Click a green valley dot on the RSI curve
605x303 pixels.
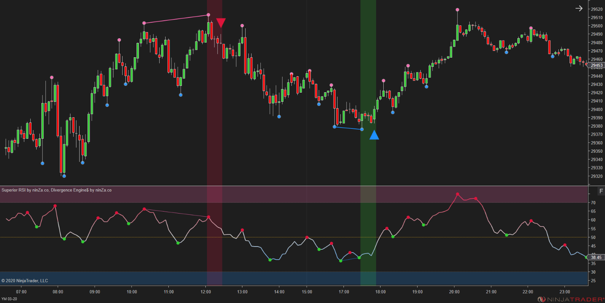pyautogui.click(x=270, y=260)
